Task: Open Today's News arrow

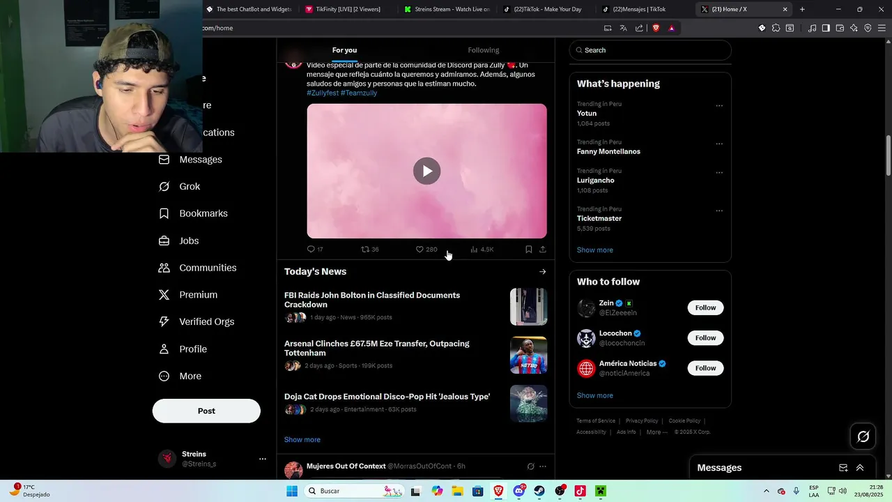Action: 543,272
